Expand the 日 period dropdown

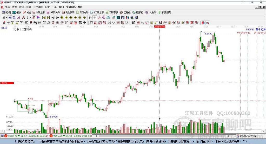(6, 18)
